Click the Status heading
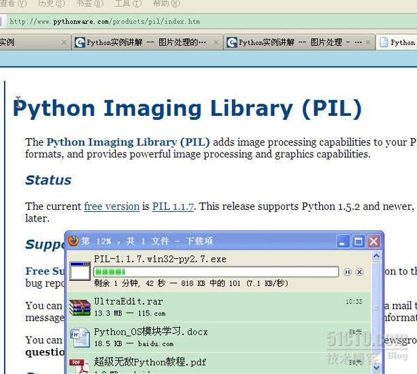The height and width of the screenshot is (374, 417). [x=48, y=180]
